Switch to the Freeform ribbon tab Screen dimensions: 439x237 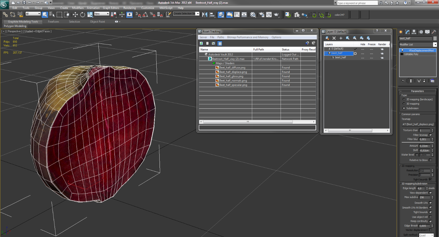click(53, 22)
